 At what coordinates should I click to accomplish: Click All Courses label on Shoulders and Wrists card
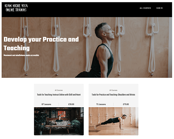113,90
